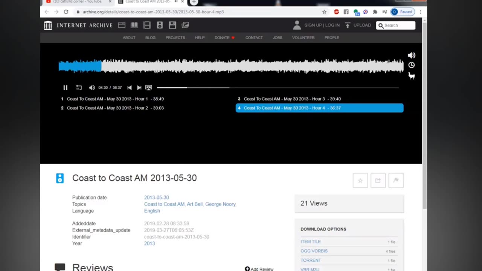Open the Chrome three-dot menu
The height and width of the screenshot is (271, 482).
pos(421,12)
